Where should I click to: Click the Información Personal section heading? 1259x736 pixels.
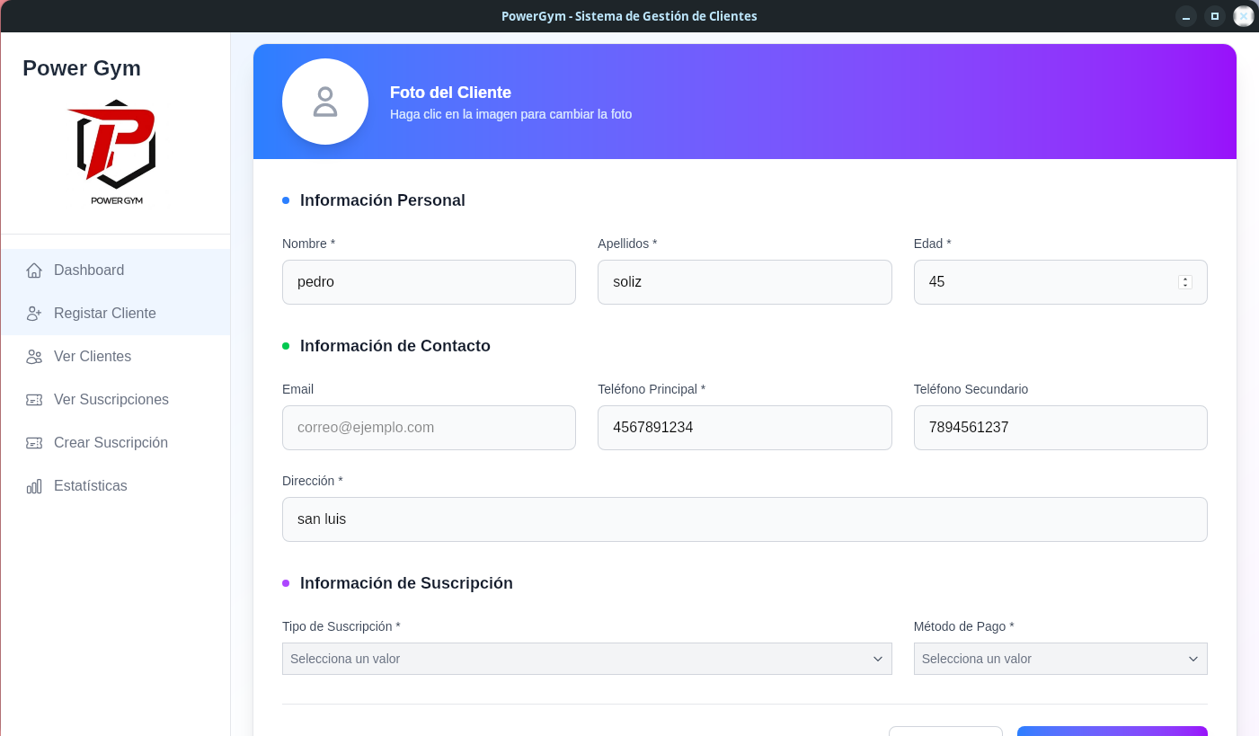(x=383, y=200)
